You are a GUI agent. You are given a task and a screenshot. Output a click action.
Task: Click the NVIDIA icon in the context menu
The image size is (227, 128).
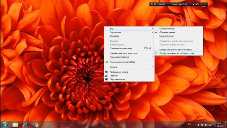[106, 62]
